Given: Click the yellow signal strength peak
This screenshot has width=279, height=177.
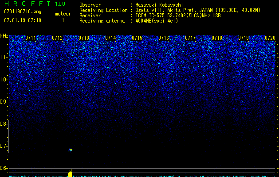Looking at the screenshot, I should pos(70,173).
